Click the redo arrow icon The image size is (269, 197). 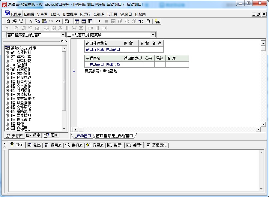point(51,21)
